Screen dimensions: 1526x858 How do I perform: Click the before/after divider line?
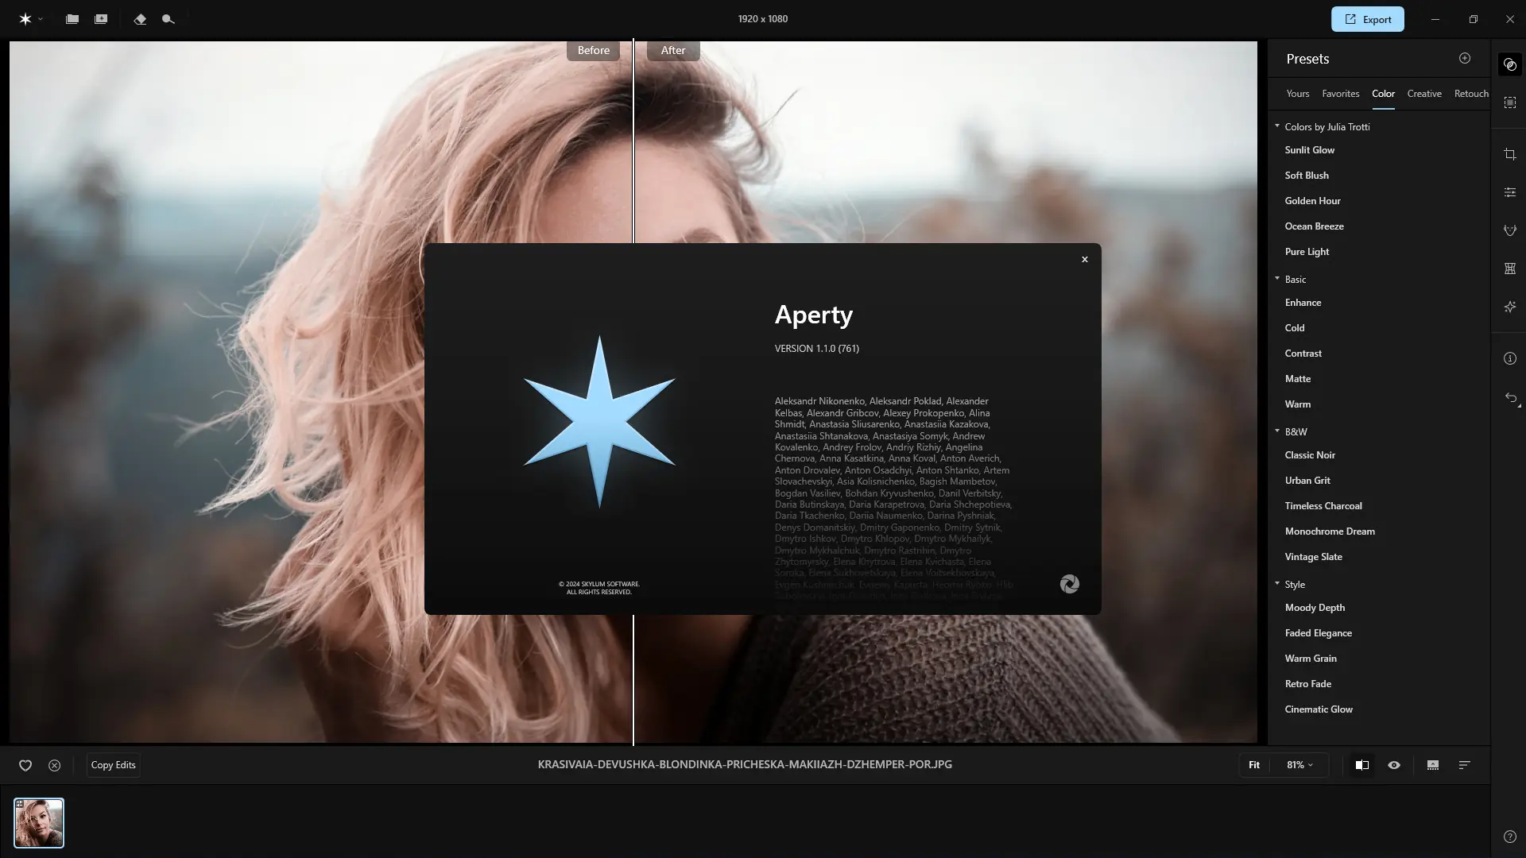click(633, 159)
